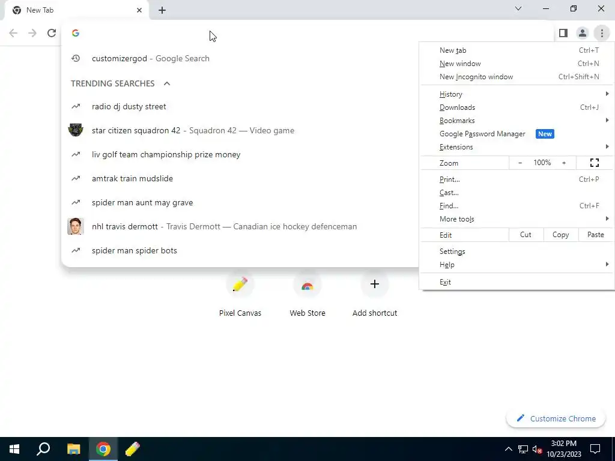615x461 pixels.
Task: Click the network icon in the system tray
Action: point(523,449)
